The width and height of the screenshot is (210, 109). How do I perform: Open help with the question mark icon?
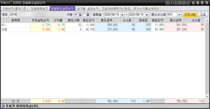click(x=188, y=3)
